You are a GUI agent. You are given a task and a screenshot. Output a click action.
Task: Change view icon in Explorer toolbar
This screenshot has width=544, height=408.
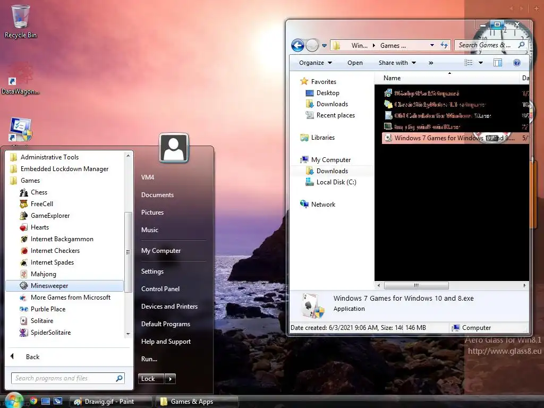pyautogui.click(x=469, y=63)
